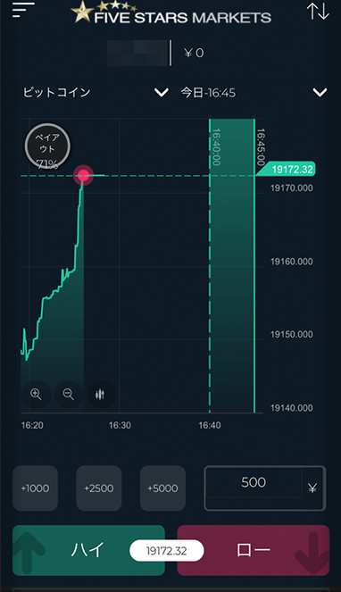Click the red current-price dot on chart
341x592 pixels.
click(83, 175)
